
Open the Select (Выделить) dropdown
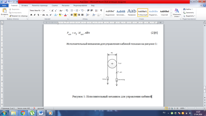(189, 16)
